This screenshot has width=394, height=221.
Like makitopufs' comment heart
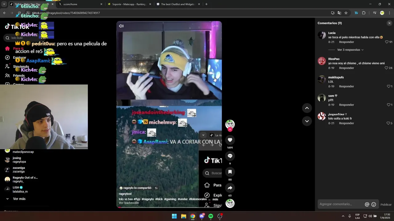pyautogui.click(x=388, y=87)
